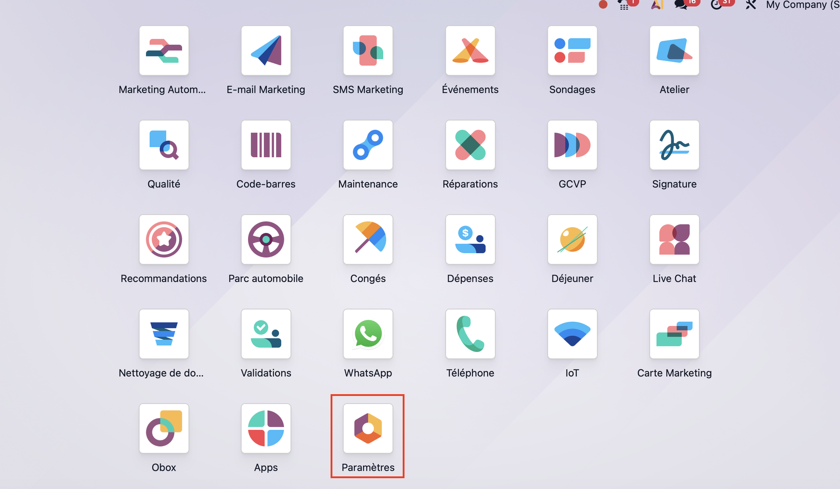Open the My Company switcher
This screenshot has width=840, height=489.
(803, 5)
